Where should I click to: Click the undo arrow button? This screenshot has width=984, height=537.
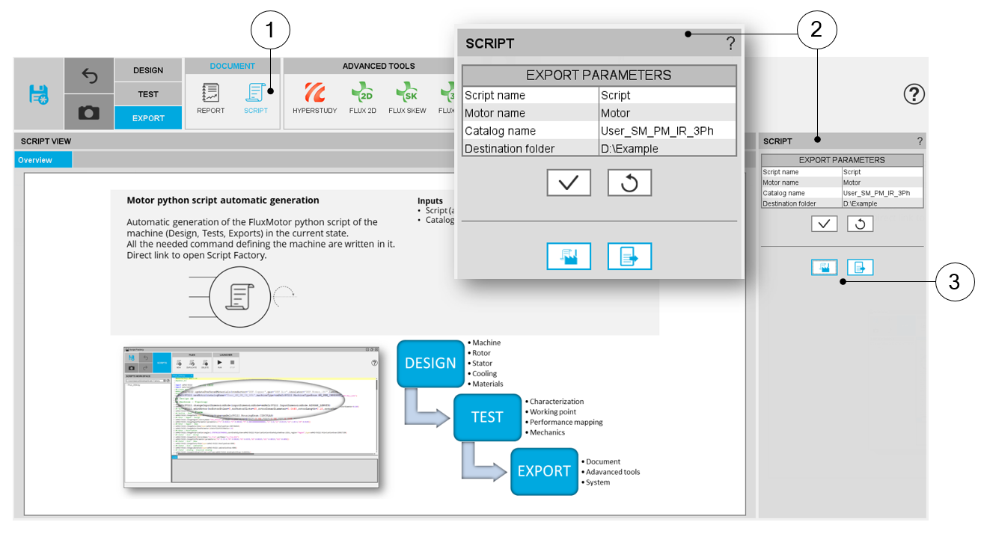click(x=89, y=76)
